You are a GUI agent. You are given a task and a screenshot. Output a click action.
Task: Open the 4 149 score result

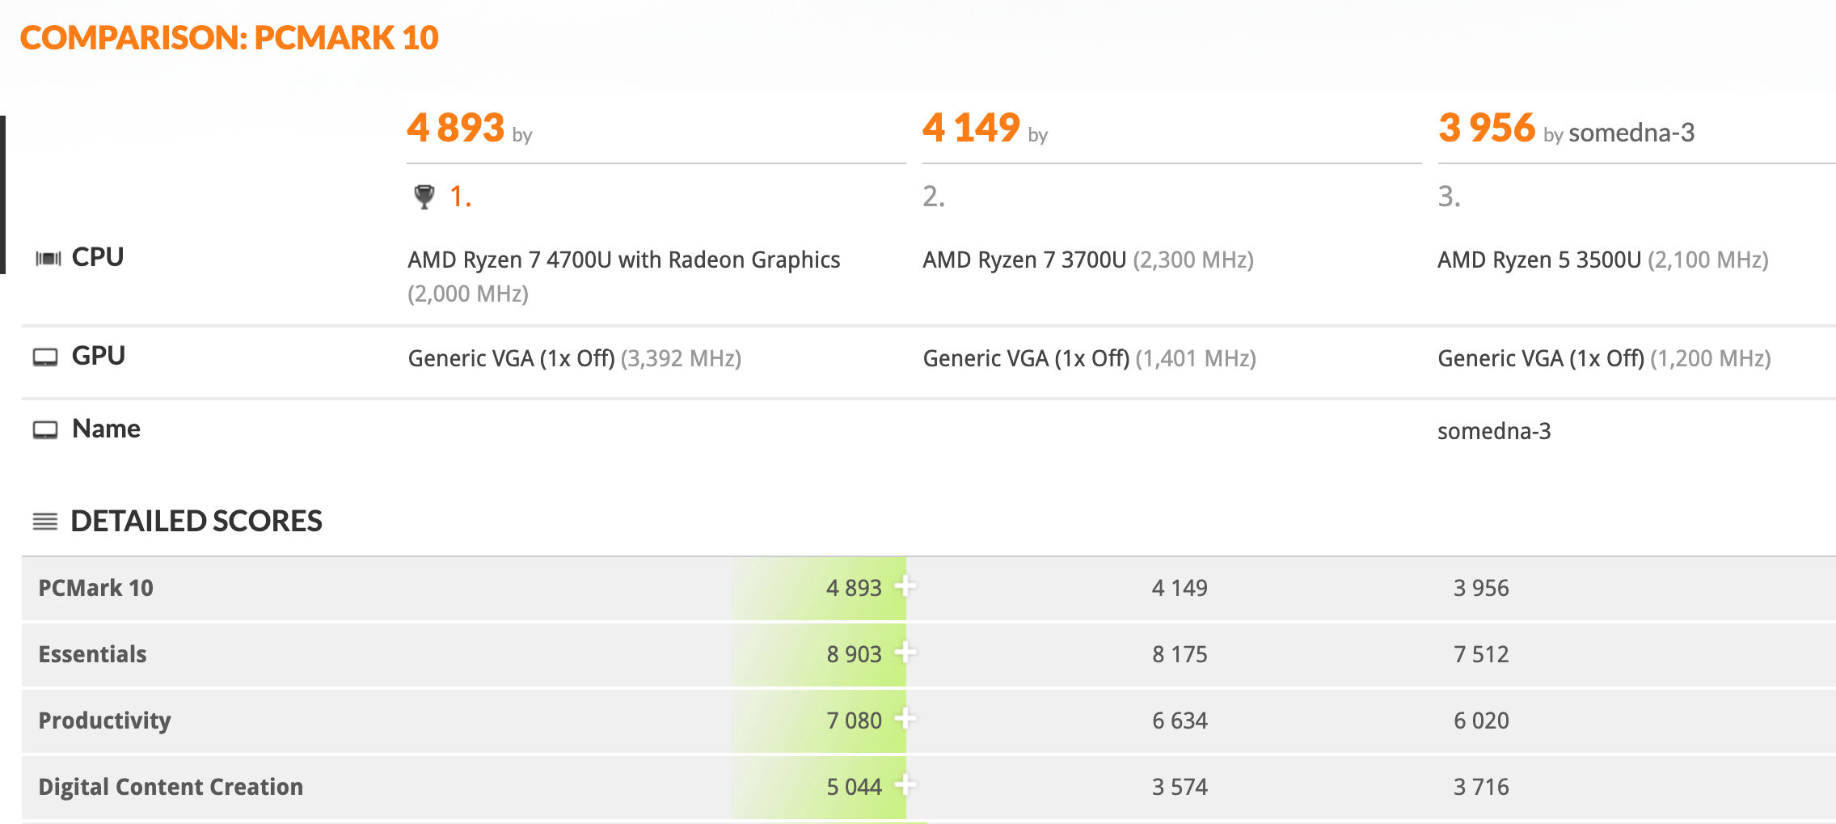pos(971,128)
